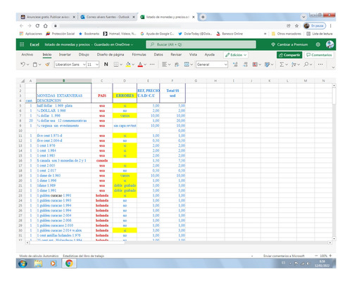This screenshot has height=281, width=352.
Task: Open the Excel account profile picture
Action: coord(329,44)
